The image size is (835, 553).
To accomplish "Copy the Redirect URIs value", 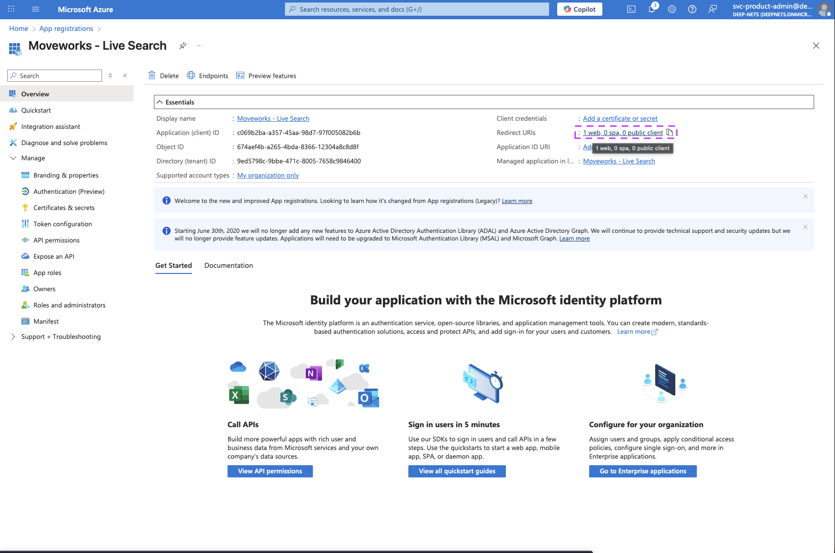I will 670,133.
